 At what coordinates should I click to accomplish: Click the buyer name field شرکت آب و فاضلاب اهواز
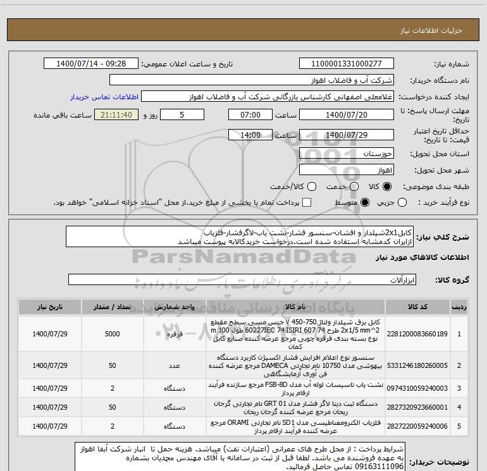pos(252,80)
